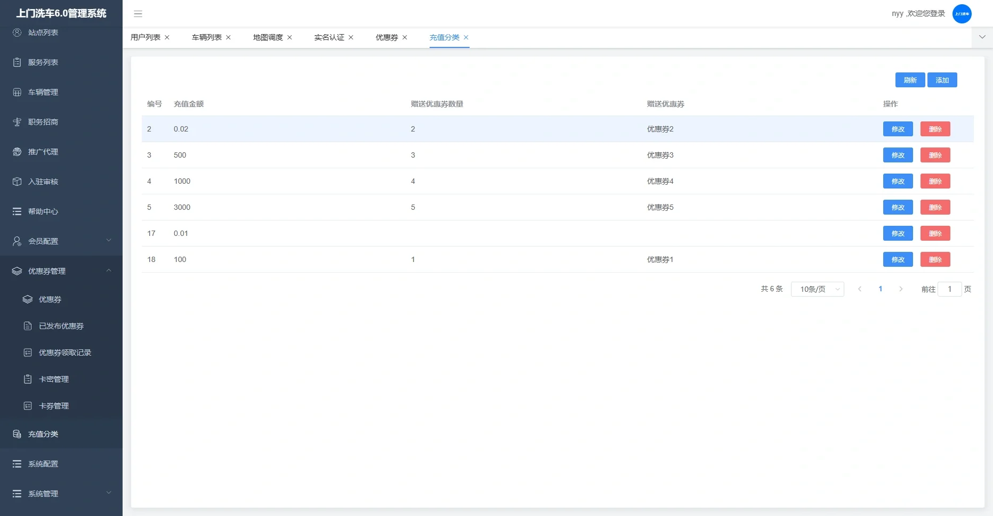Click the user avatar icon
The image size is (993, 516).
click(962, 14)
